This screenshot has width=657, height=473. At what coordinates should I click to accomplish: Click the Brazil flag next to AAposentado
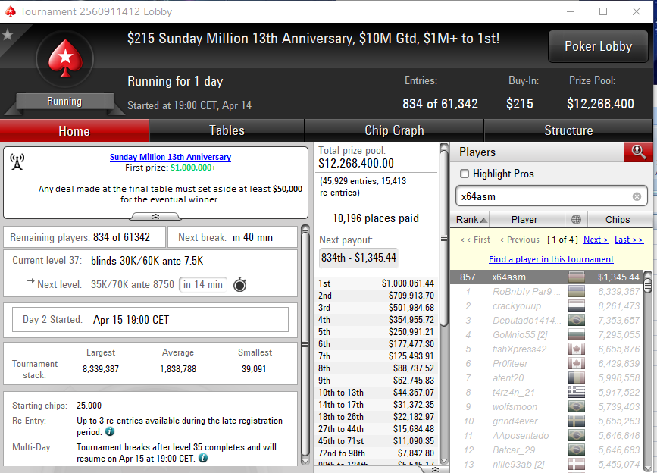click(577, 436)
